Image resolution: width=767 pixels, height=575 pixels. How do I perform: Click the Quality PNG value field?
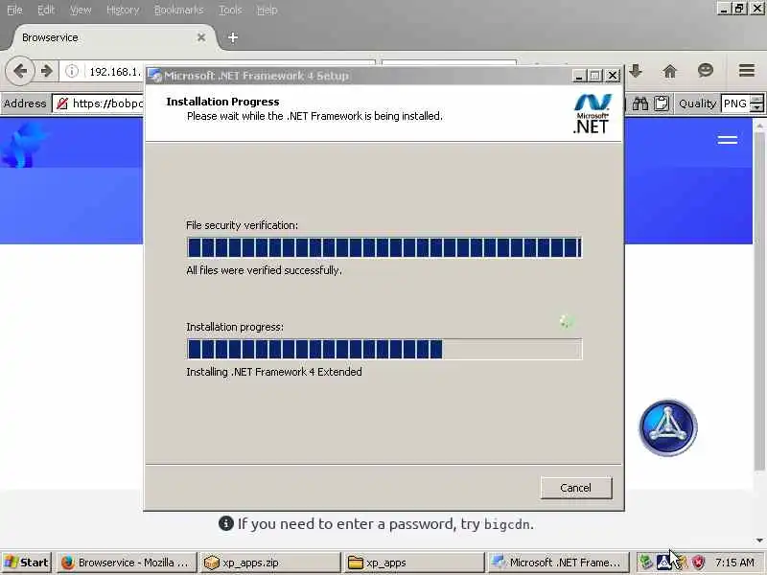click(x=735, y=103)
